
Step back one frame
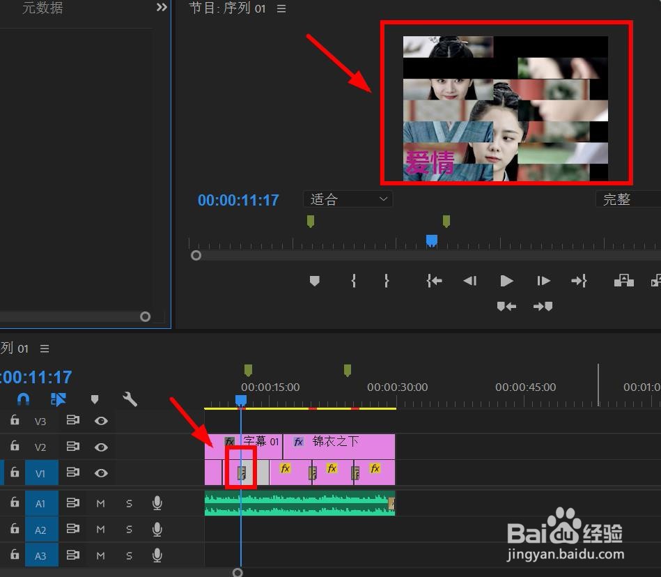coord(469,281)
